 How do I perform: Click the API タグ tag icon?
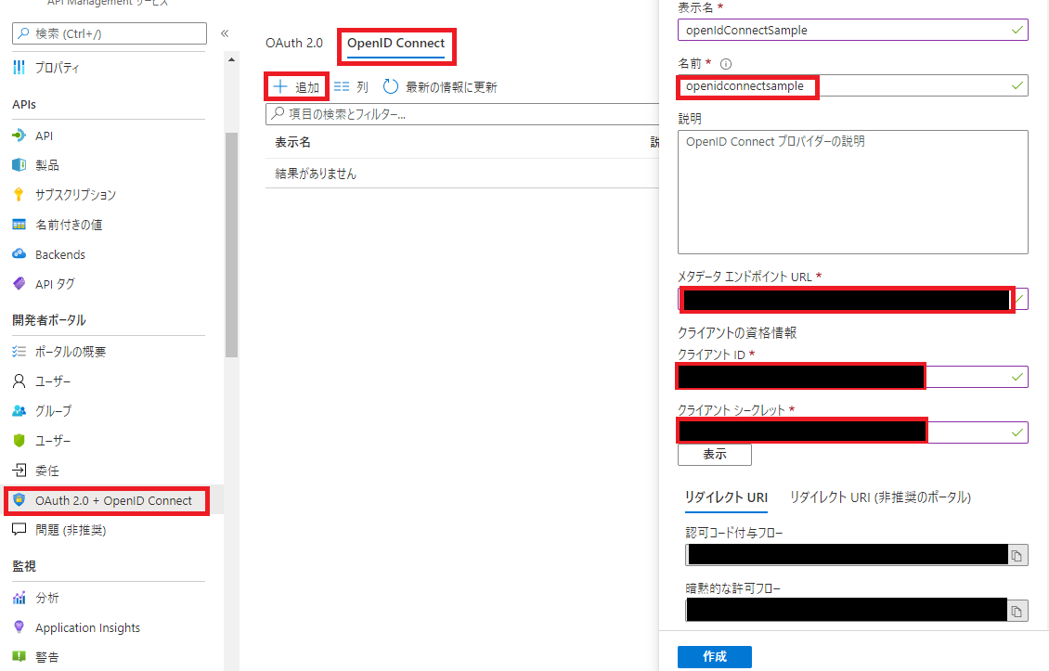[x=19, y=284]
